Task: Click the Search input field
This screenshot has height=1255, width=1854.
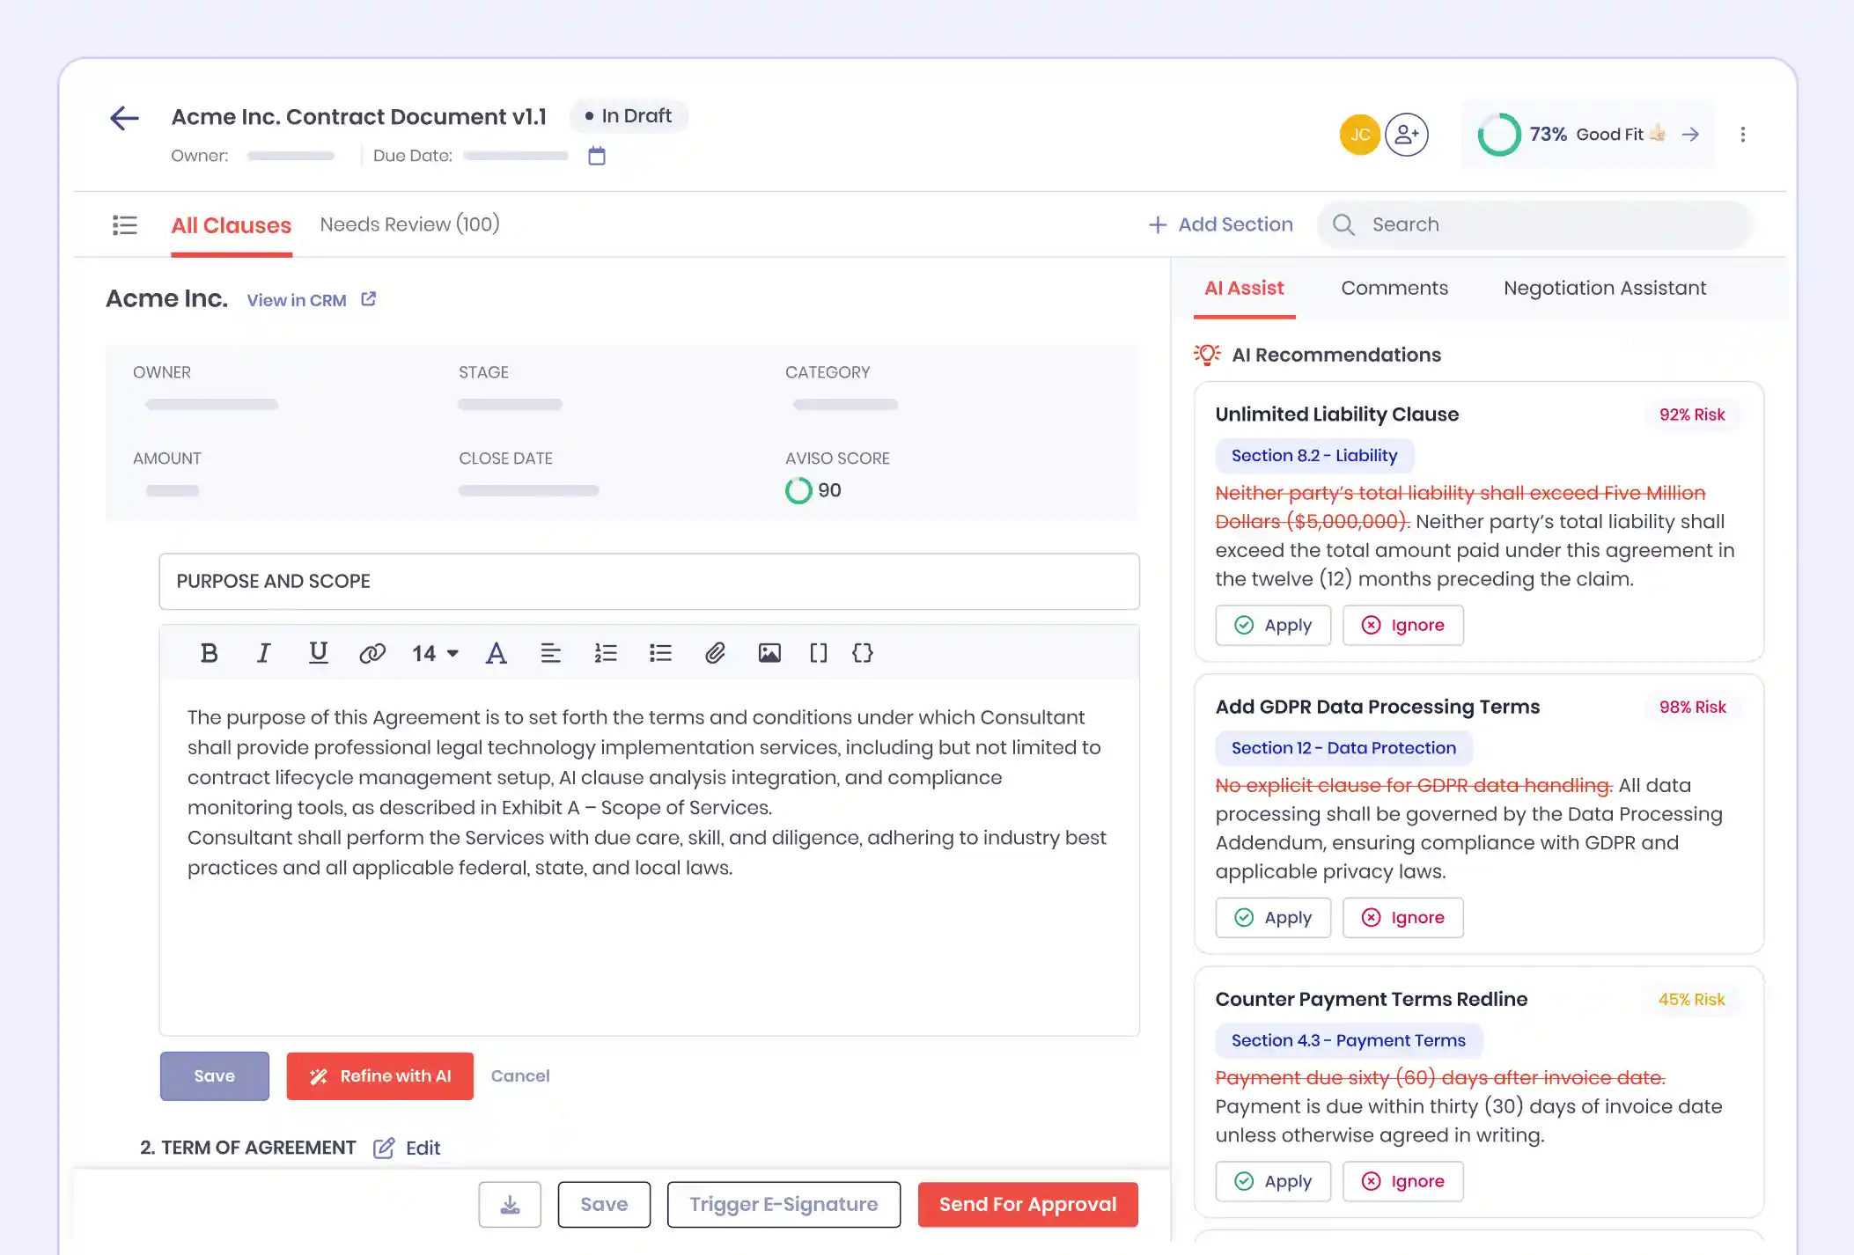Action: click(1536, 224)
